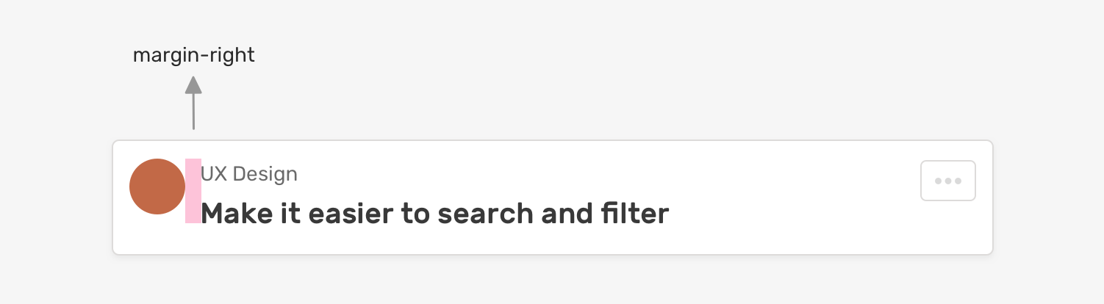Open "Make it easier to search and filter" title
The width and height of the screenshot is (1104, 304).
(434, 214)
